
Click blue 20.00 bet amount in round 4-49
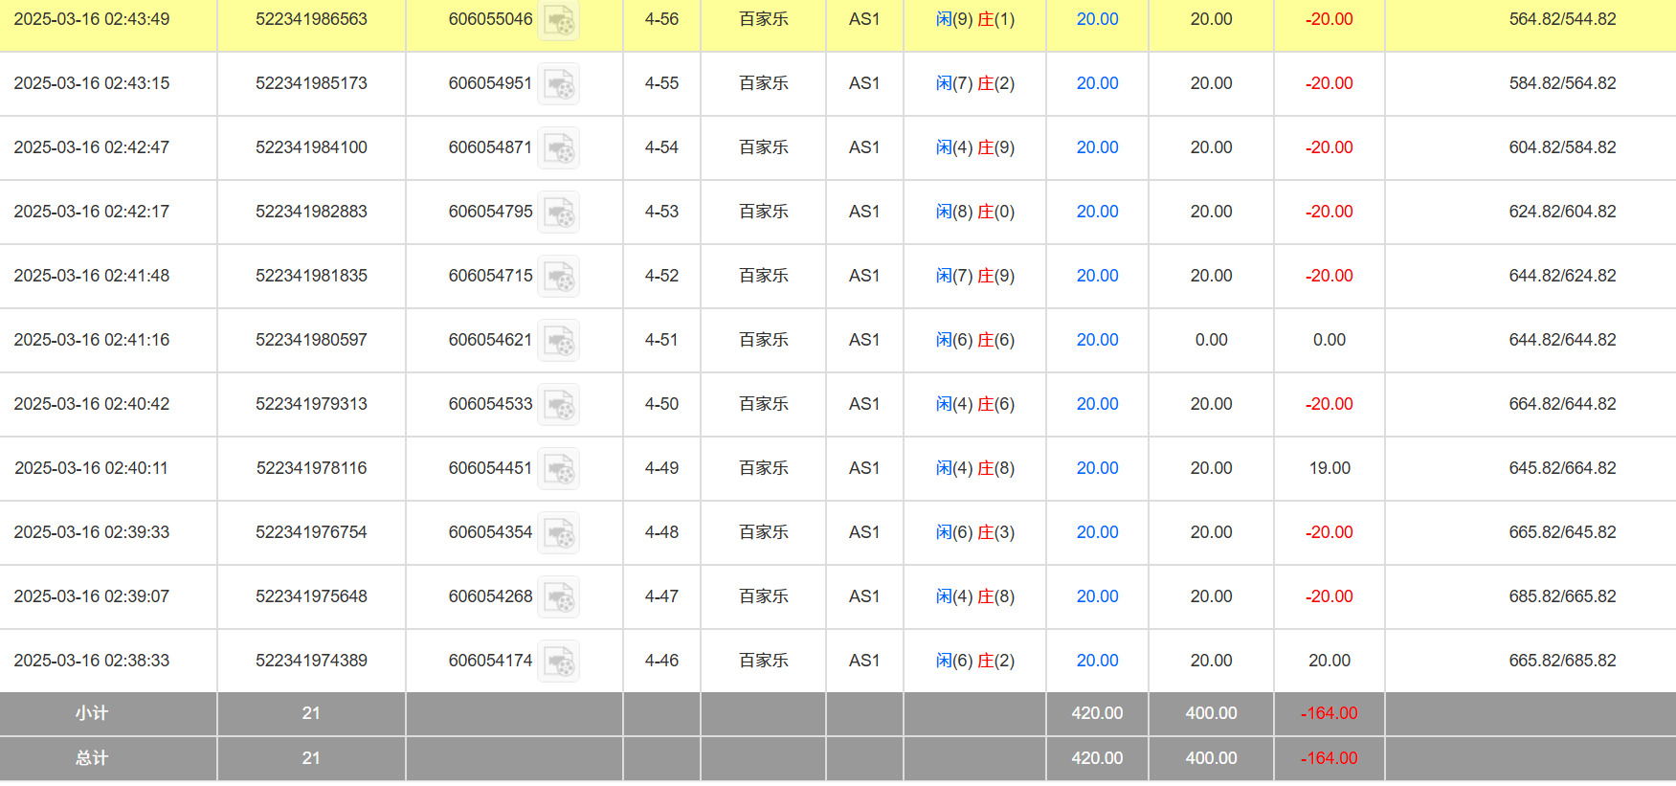click(1097, 468)
